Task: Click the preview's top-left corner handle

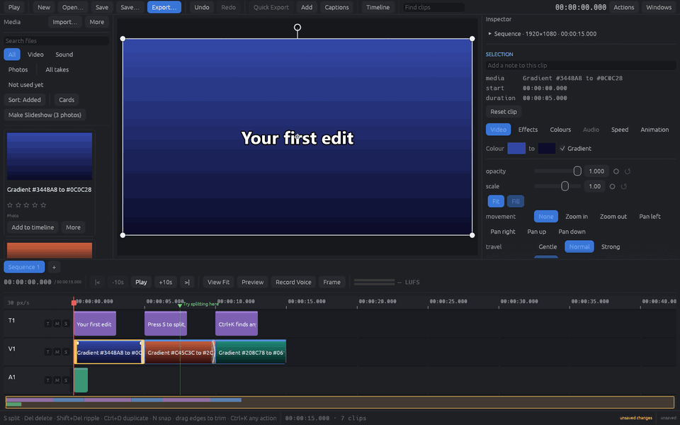Action: (x=123, y=38)
